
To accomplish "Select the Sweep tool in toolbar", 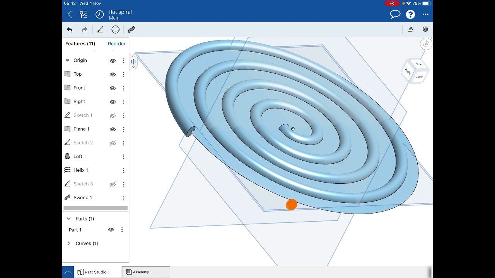I will click(x=131, y=29).
